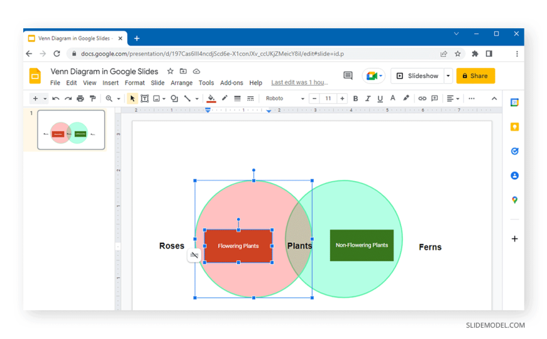Open the View menu
This screenshot has height=339, width=547.
(x=89, y=83)
